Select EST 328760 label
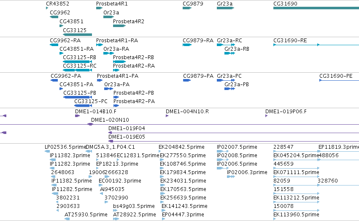Image resolution: width=359 pixels, height=221 pixels. [328, 181]
